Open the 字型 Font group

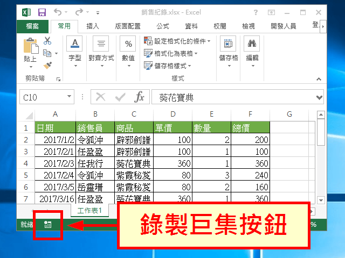click(x=75, y=52)
